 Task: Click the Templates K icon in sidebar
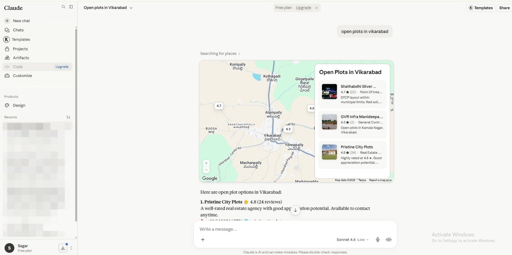point(6,39)
